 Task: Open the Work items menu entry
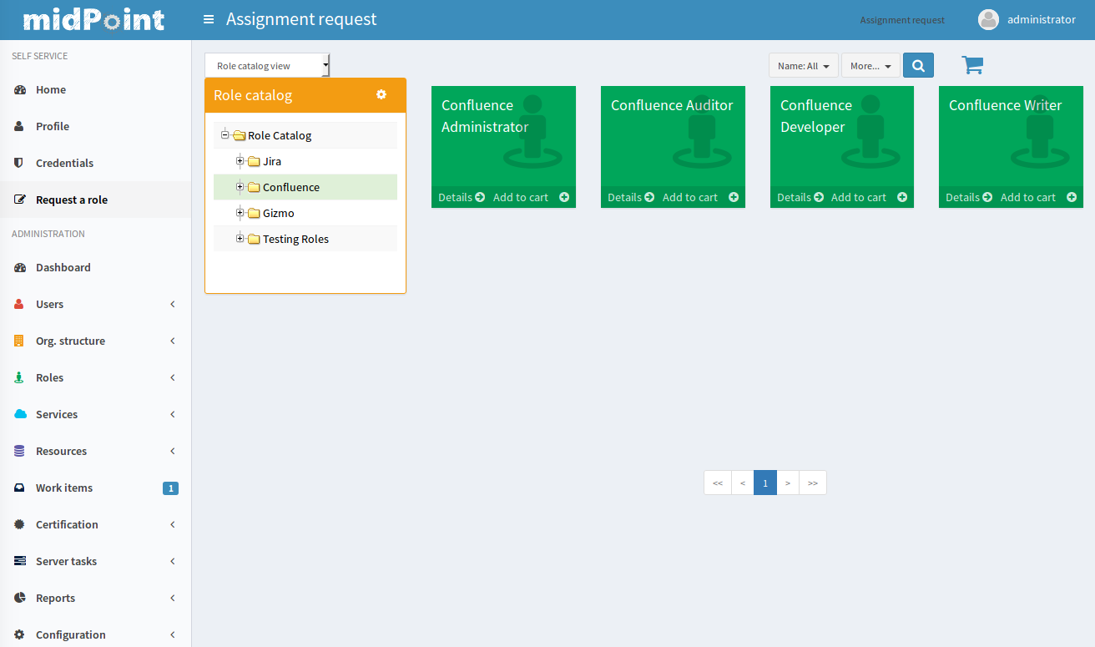[x=64, y=488]
